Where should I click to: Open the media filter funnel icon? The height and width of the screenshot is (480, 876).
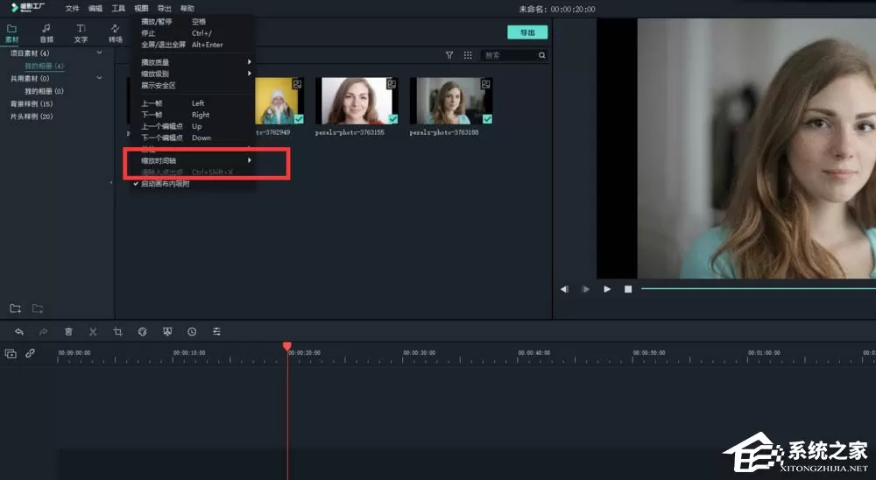coord(449,55)
